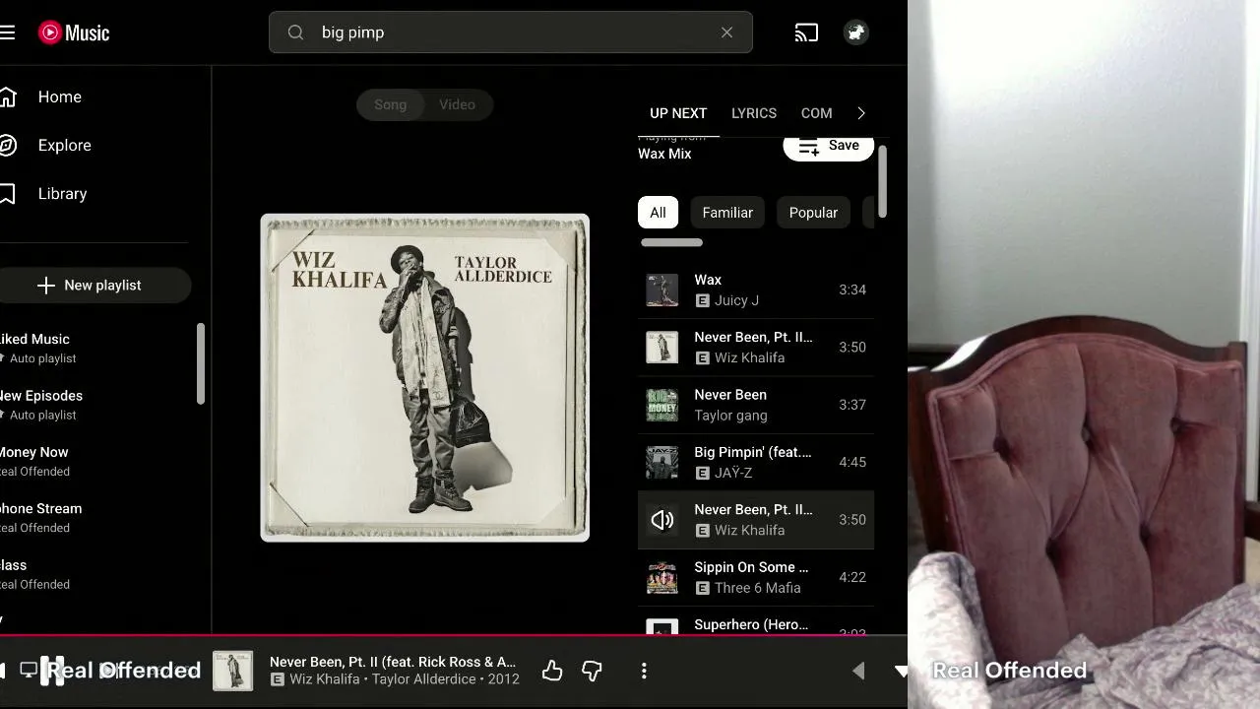Select the Familiar filter chip
The height and width of the screenshot is (709, 1260).
pyautogui.click(x=727, y=213)
